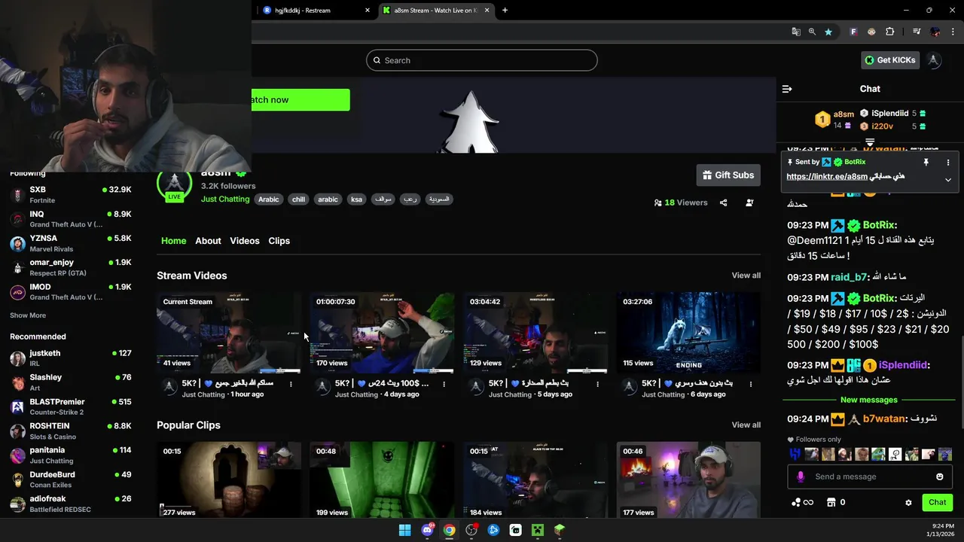Play the 00:46 clip with 177 views
The height and width of the screenshot is (542, 964).
(688, 480)
